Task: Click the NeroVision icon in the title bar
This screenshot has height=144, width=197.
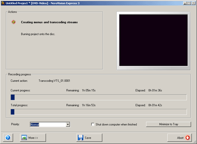Action: [x=3, y=3]
